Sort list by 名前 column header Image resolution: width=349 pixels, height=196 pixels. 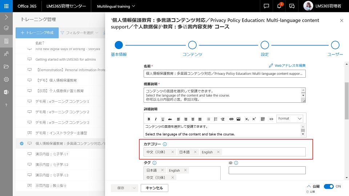tap(40, 43)
